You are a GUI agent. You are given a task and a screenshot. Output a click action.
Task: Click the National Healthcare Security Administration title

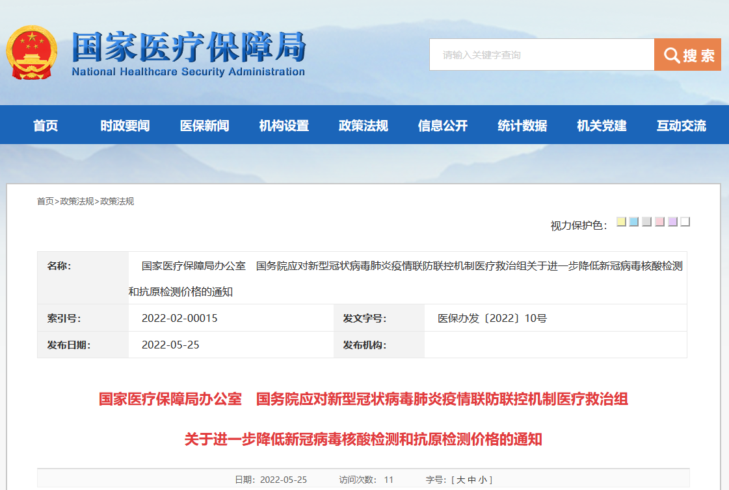(x=189, y=72)
